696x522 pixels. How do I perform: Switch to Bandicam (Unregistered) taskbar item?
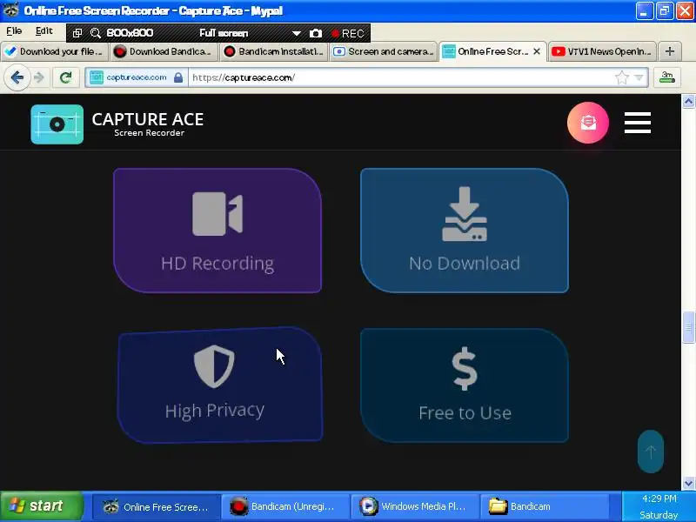point(285,506)
